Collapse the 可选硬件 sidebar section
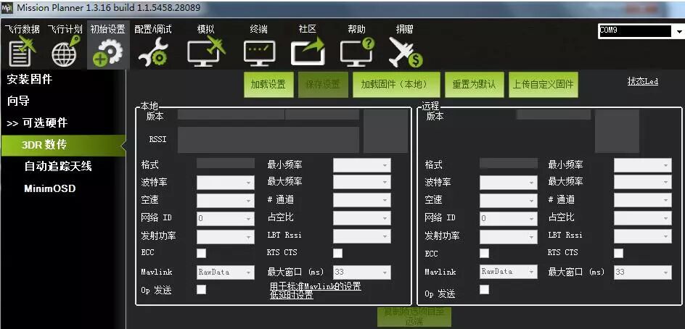The width and height of the screenshot is (685, 329). point(37,123)
